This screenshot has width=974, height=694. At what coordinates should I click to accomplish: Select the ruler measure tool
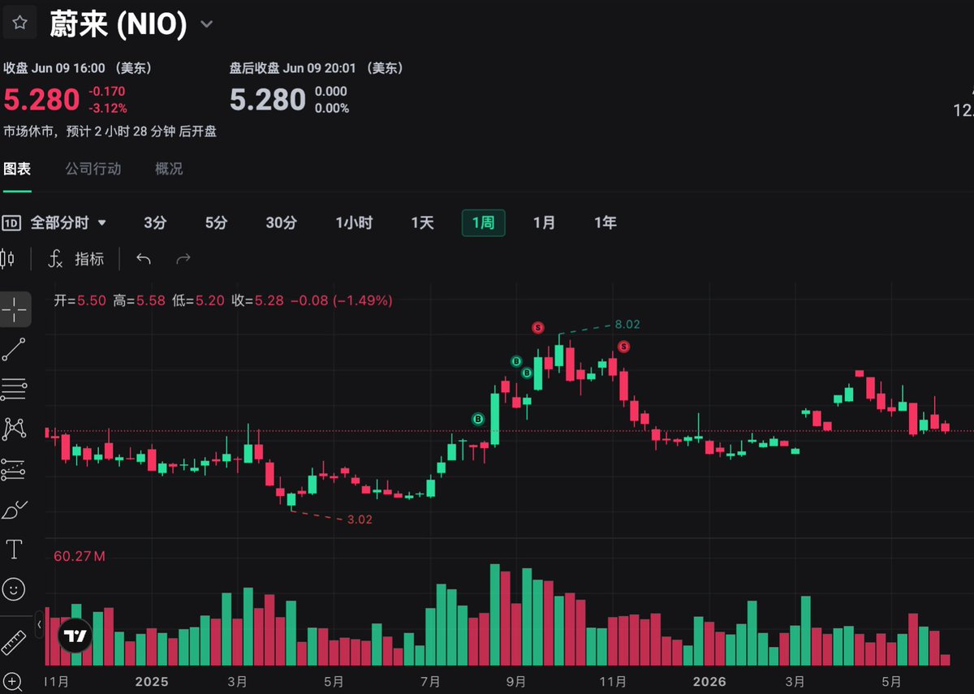15,643
